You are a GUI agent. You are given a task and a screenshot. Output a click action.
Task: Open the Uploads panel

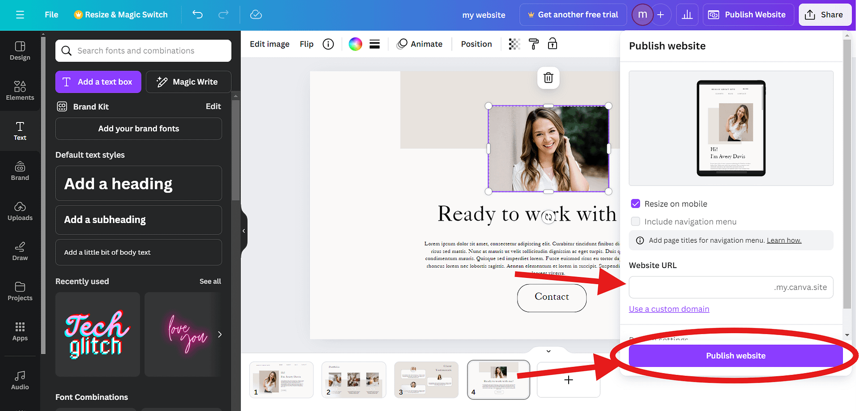(x=20, y=211)
